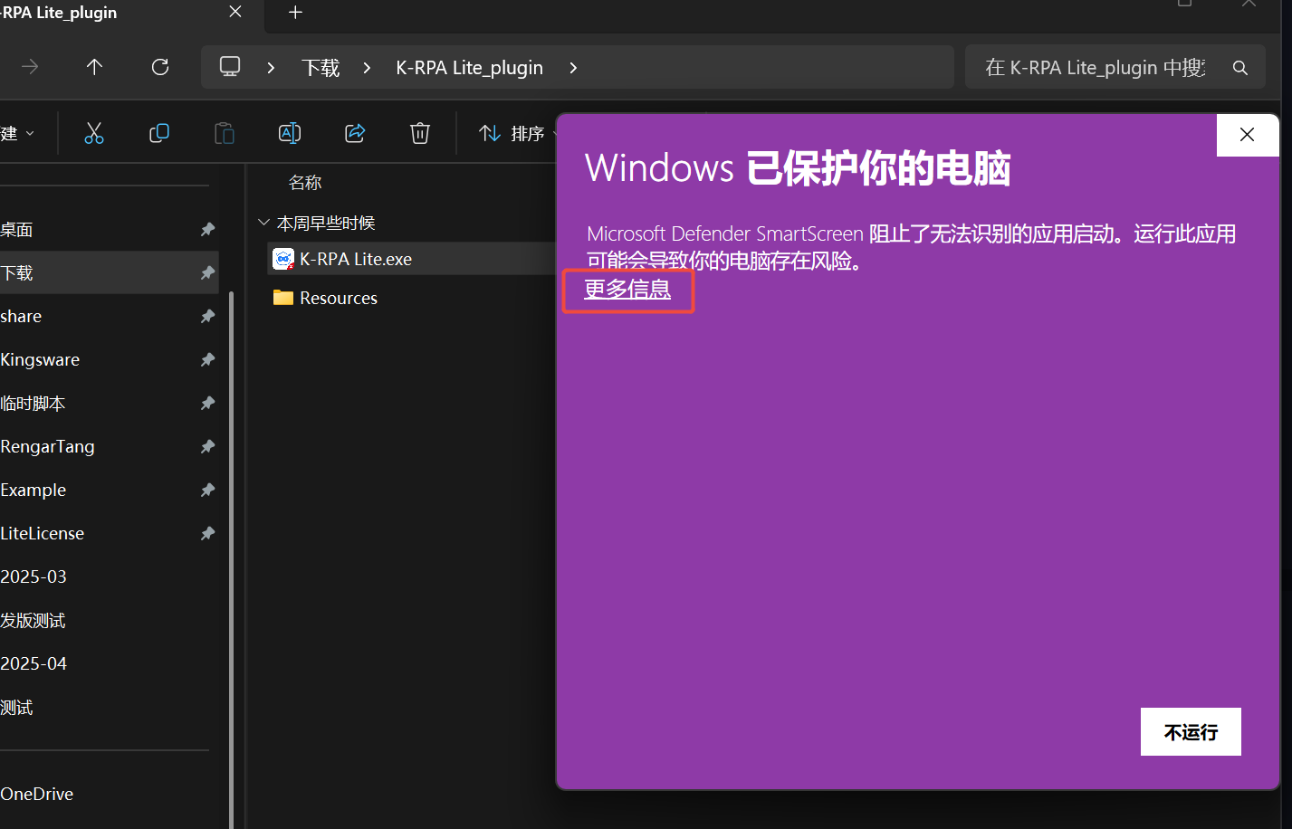Click the sidebar vertical scrollbar
The image size is (1292, 829).
(x=232, y=559)
